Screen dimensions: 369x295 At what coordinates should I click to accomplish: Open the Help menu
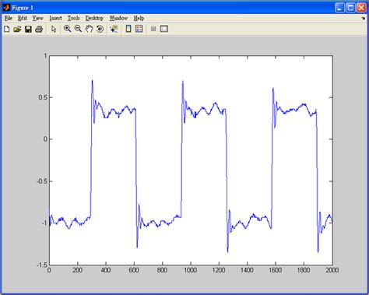139,18
